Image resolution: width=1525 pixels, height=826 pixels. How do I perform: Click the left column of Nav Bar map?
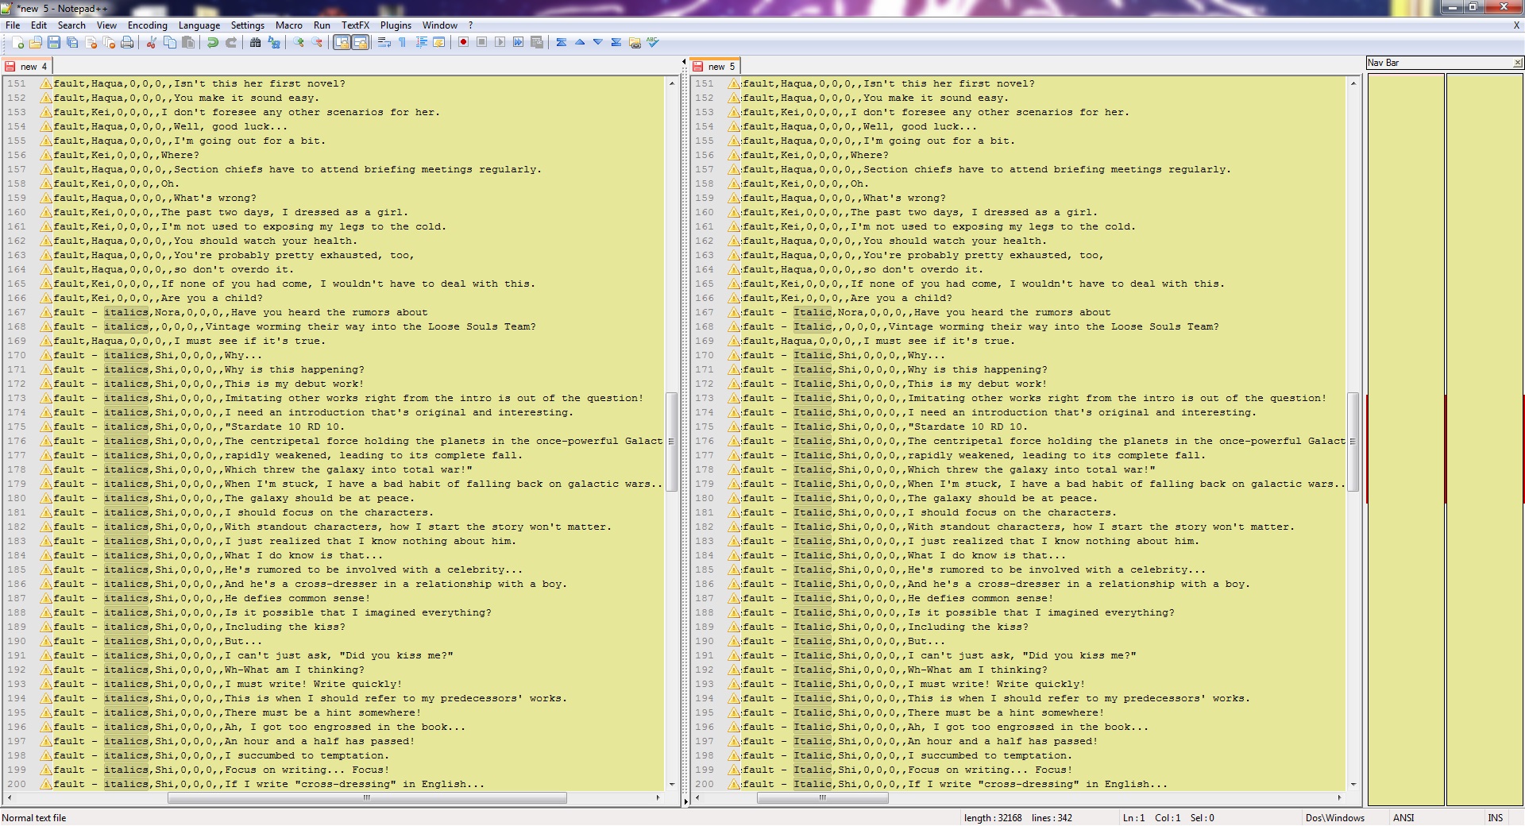pyautogui.click(x=1405, y=439)
